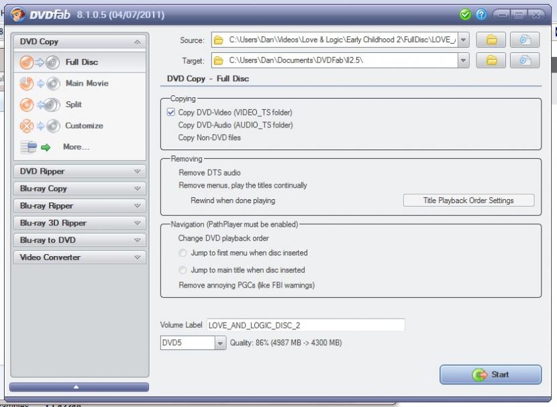The width and height of the screenshot is (557, 407).
Task: Open Title Playback Order Settings
Action: pyautogui.click(x=468, y=200)
